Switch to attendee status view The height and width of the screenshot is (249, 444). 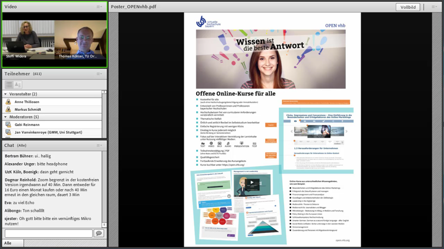pos(18,85)
